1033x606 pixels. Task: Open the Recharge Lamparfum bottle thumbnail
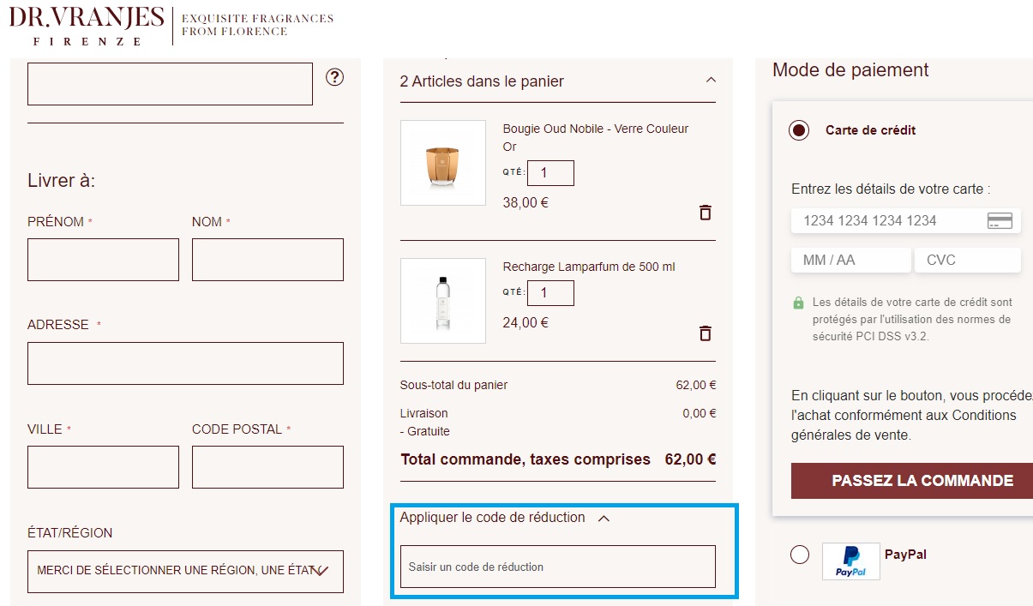pos(443,301)
